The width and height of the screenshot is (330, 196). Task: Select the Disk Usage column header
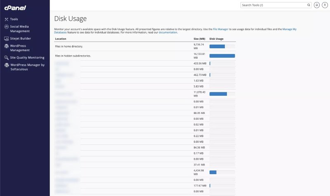coord(216,39)
